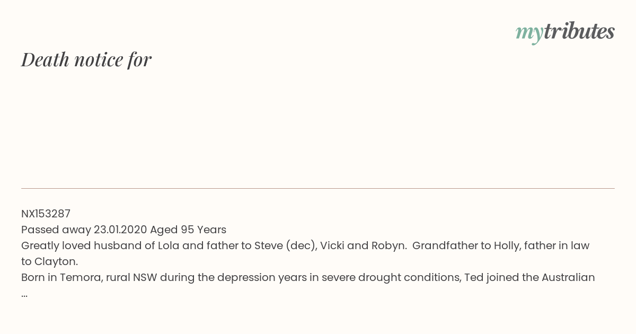Click the "Greatly loved husband of Lola" text
The width and height of the screenshot is (636, 334).
tap(93, 245)
